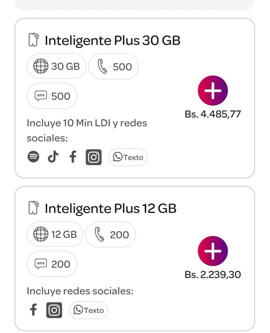Tap the Bs. 4.485,77 price label
The width and height of the screenshot is (270, 333).
(x=213, y=114)
